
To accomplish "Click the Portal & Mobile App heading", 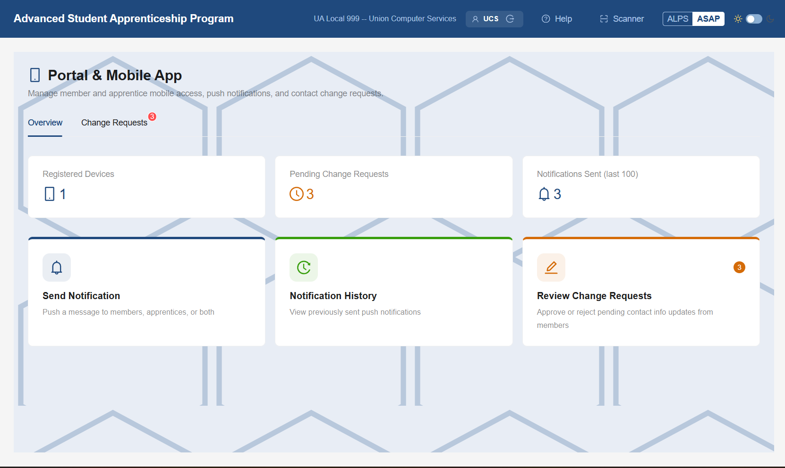I will (x=115, y=75).
